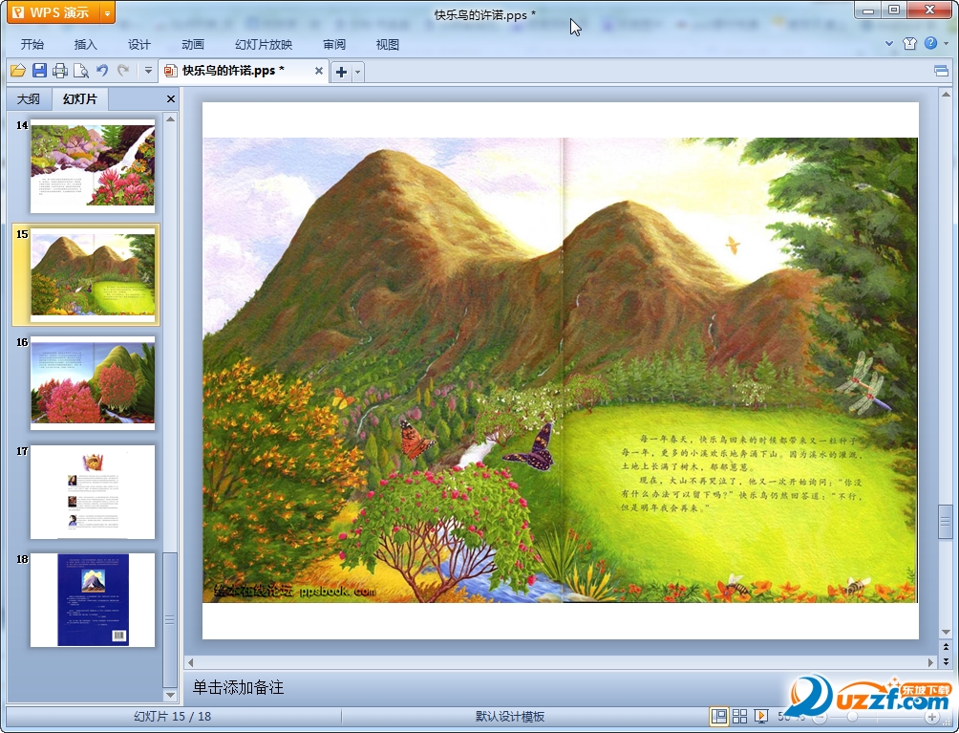
Task: Select slide 16 thumbnail
Action: 93,383
